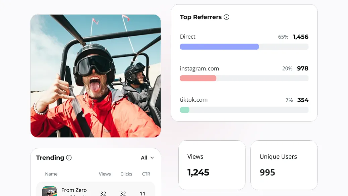The image size is (348, 196).
Task: Click the buggy selfie photo
Action: [x=96, y=76]
